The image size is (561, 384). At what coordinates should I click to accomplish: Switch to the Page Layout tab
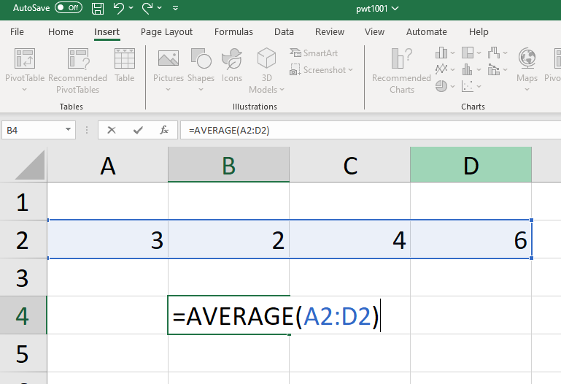click(x=166, y=32)
